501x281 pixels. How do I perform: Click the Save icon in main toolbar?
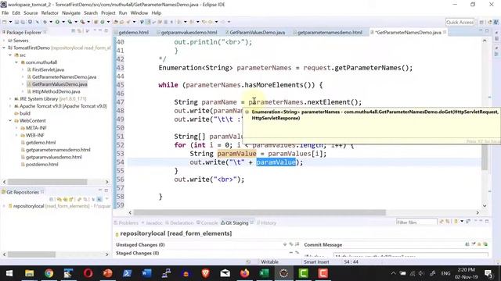17,22
